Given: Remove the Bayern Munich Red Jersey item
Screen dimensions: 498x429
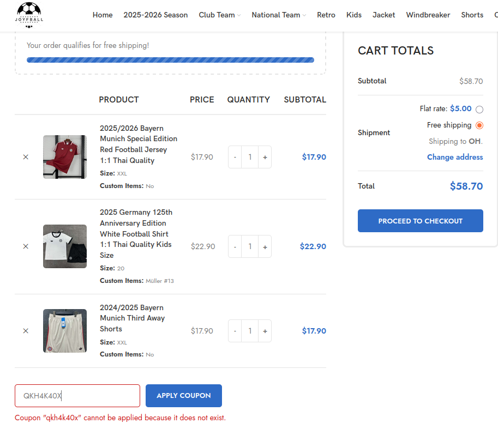Looking at the screenshot, I should pos(26,157).
